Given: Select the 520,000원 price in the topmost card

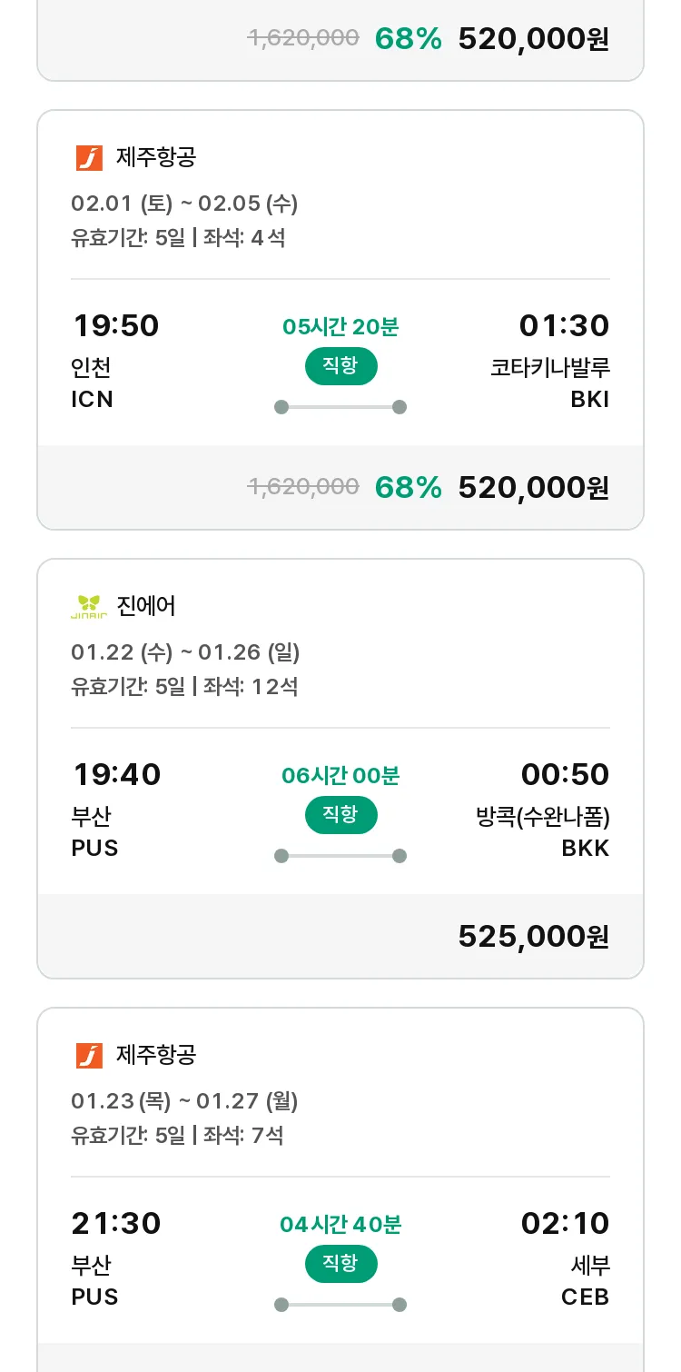Looking at the screenshot, I should 533,39.
